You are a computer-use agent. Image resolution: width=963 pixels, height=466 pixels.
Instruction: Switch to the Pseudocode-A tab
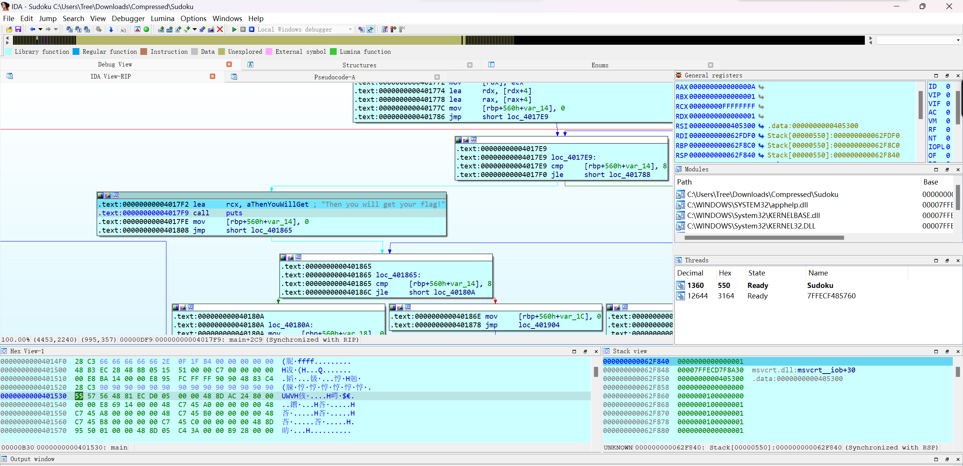tap(334, 77)
